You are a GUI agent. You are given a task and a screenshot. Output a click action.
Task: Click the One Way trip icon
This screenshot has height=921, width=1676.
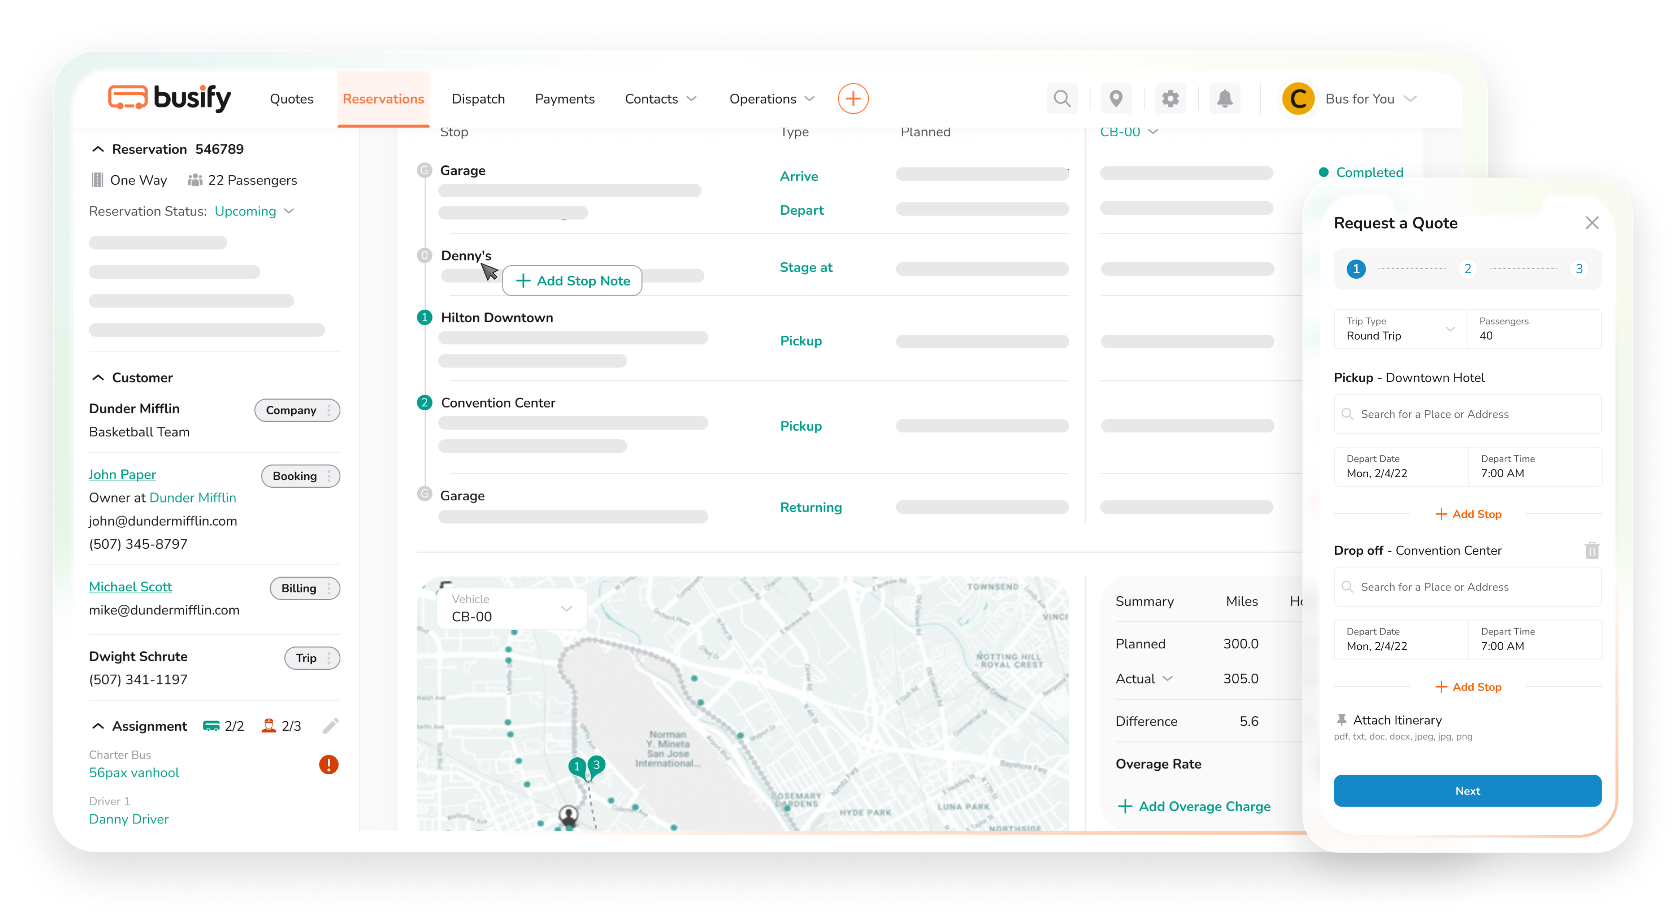(x=97, y=180)
